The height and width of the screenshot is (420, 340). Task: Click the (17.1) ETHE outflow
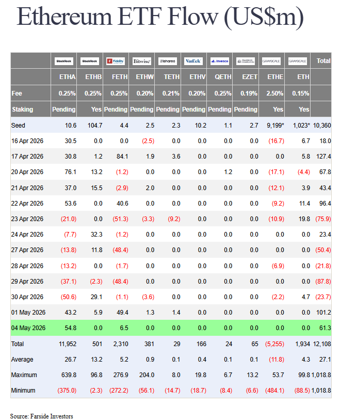tap(277, 172)
